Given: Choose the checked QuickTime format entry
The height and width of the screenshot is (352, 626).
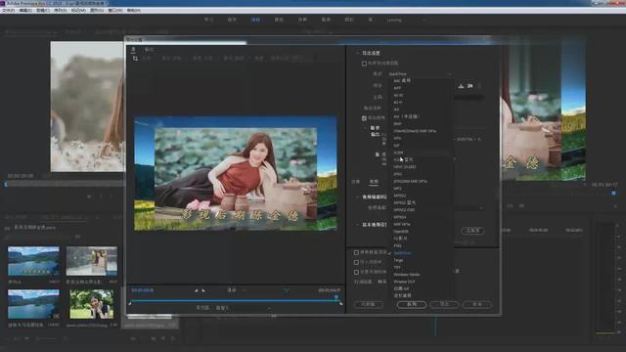Looking at the screenshot, I should click(x=402, y=253).
